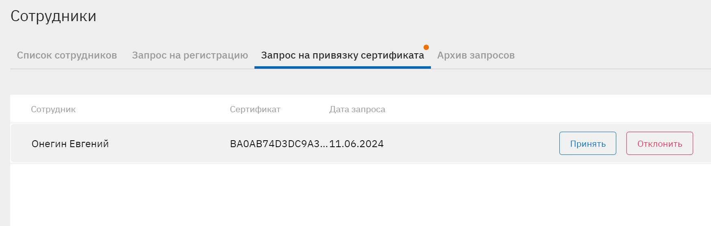Reject the request with the Отклонить button

point(659,143)
